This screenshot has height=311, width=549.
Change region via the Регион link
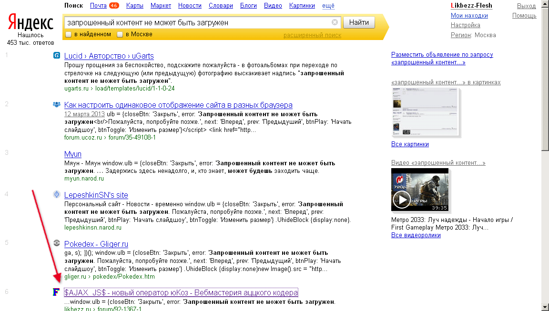460,35
